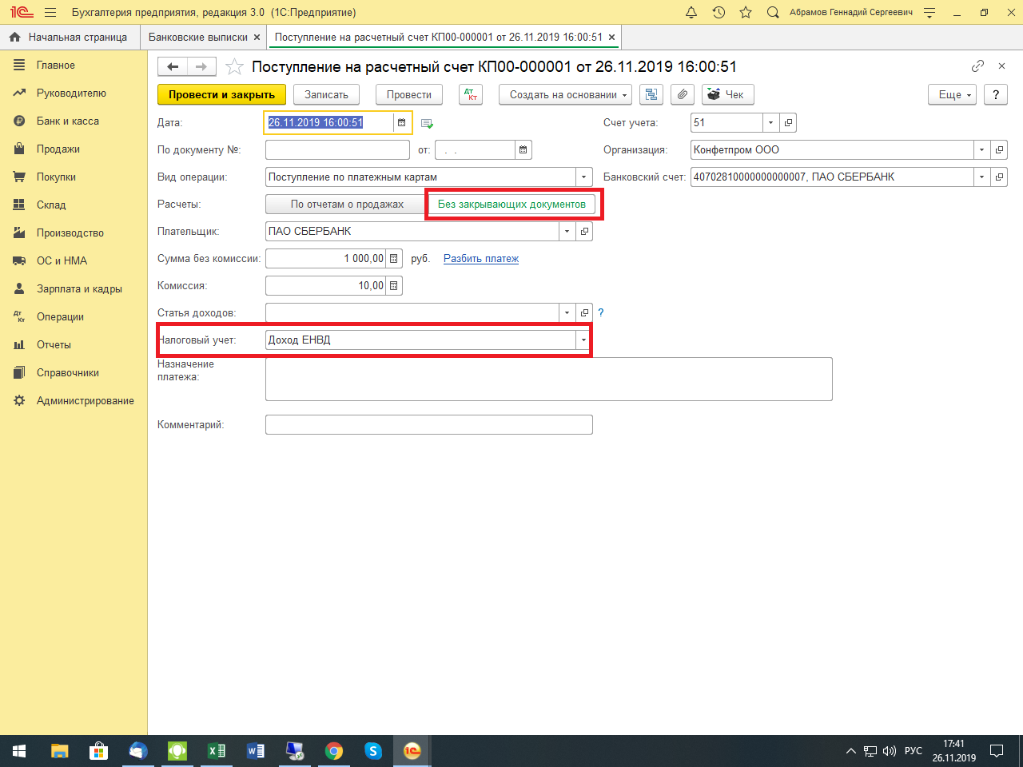Click 'Провести и закрыть' button
The width and height of the screenshot is (1023, 767).
click(x=221, y=94)
